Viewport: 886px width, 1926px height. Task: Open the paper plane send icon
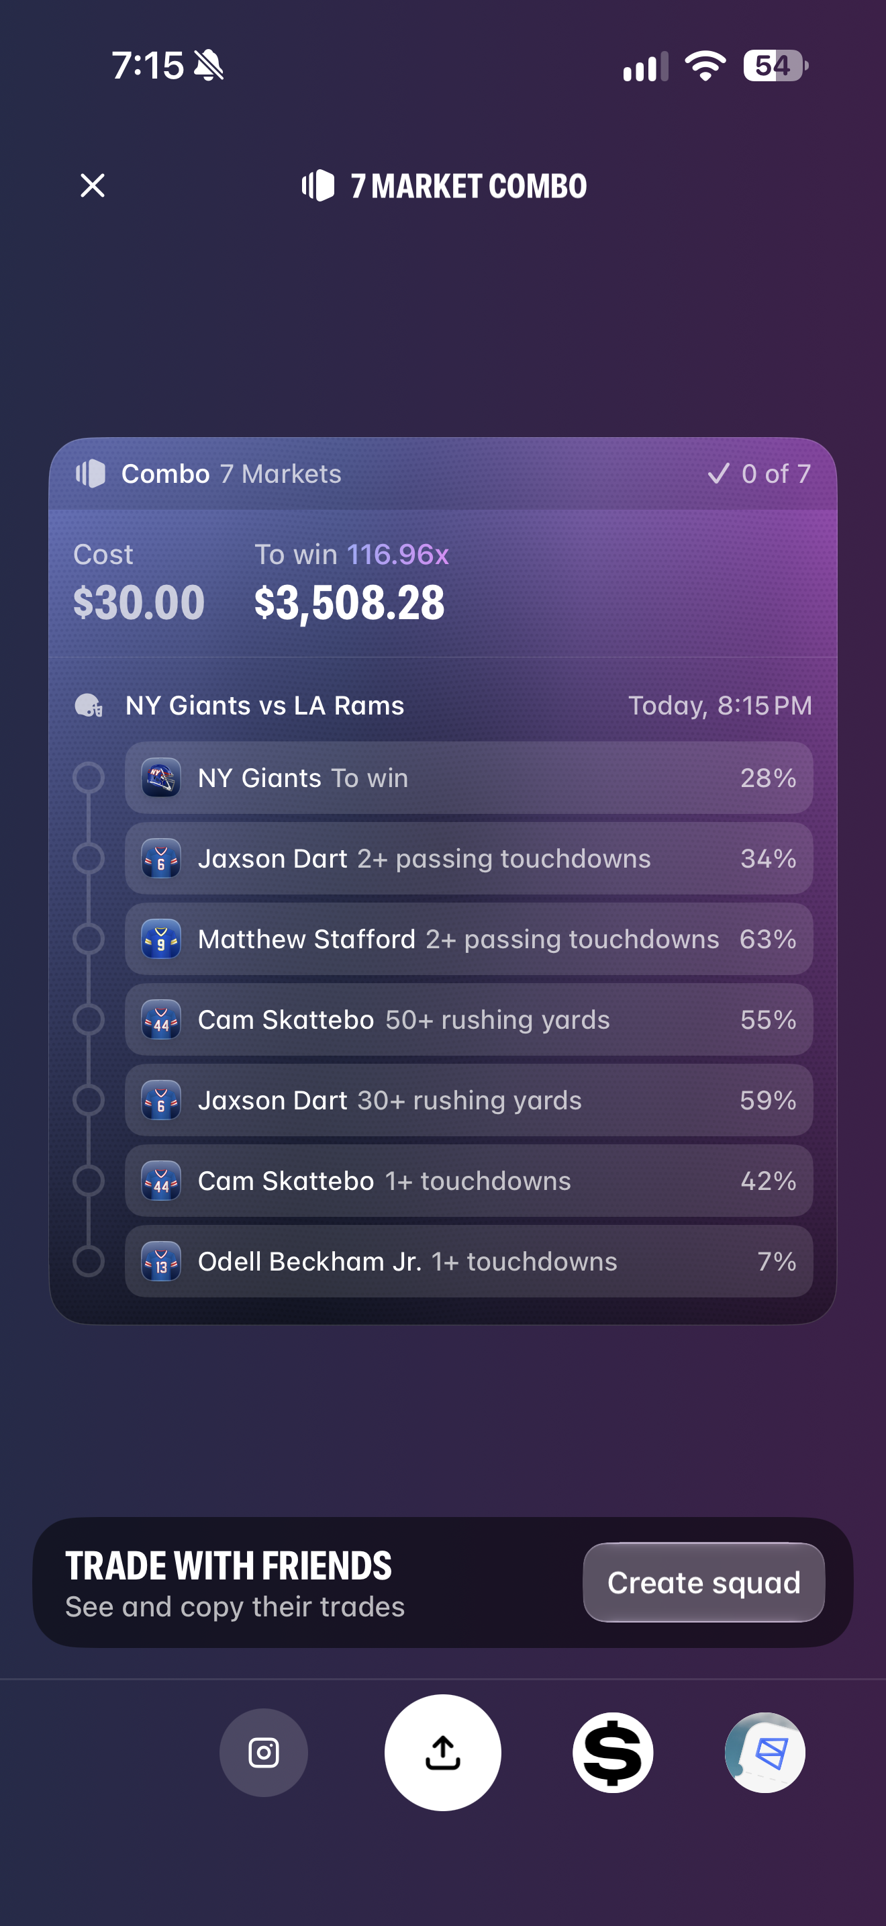click(x=765, y=1753)
